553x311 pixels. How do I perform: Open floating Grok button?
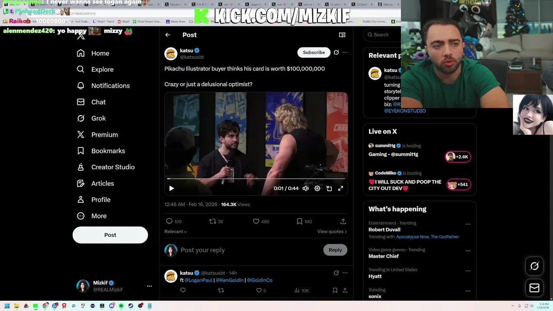534,267
